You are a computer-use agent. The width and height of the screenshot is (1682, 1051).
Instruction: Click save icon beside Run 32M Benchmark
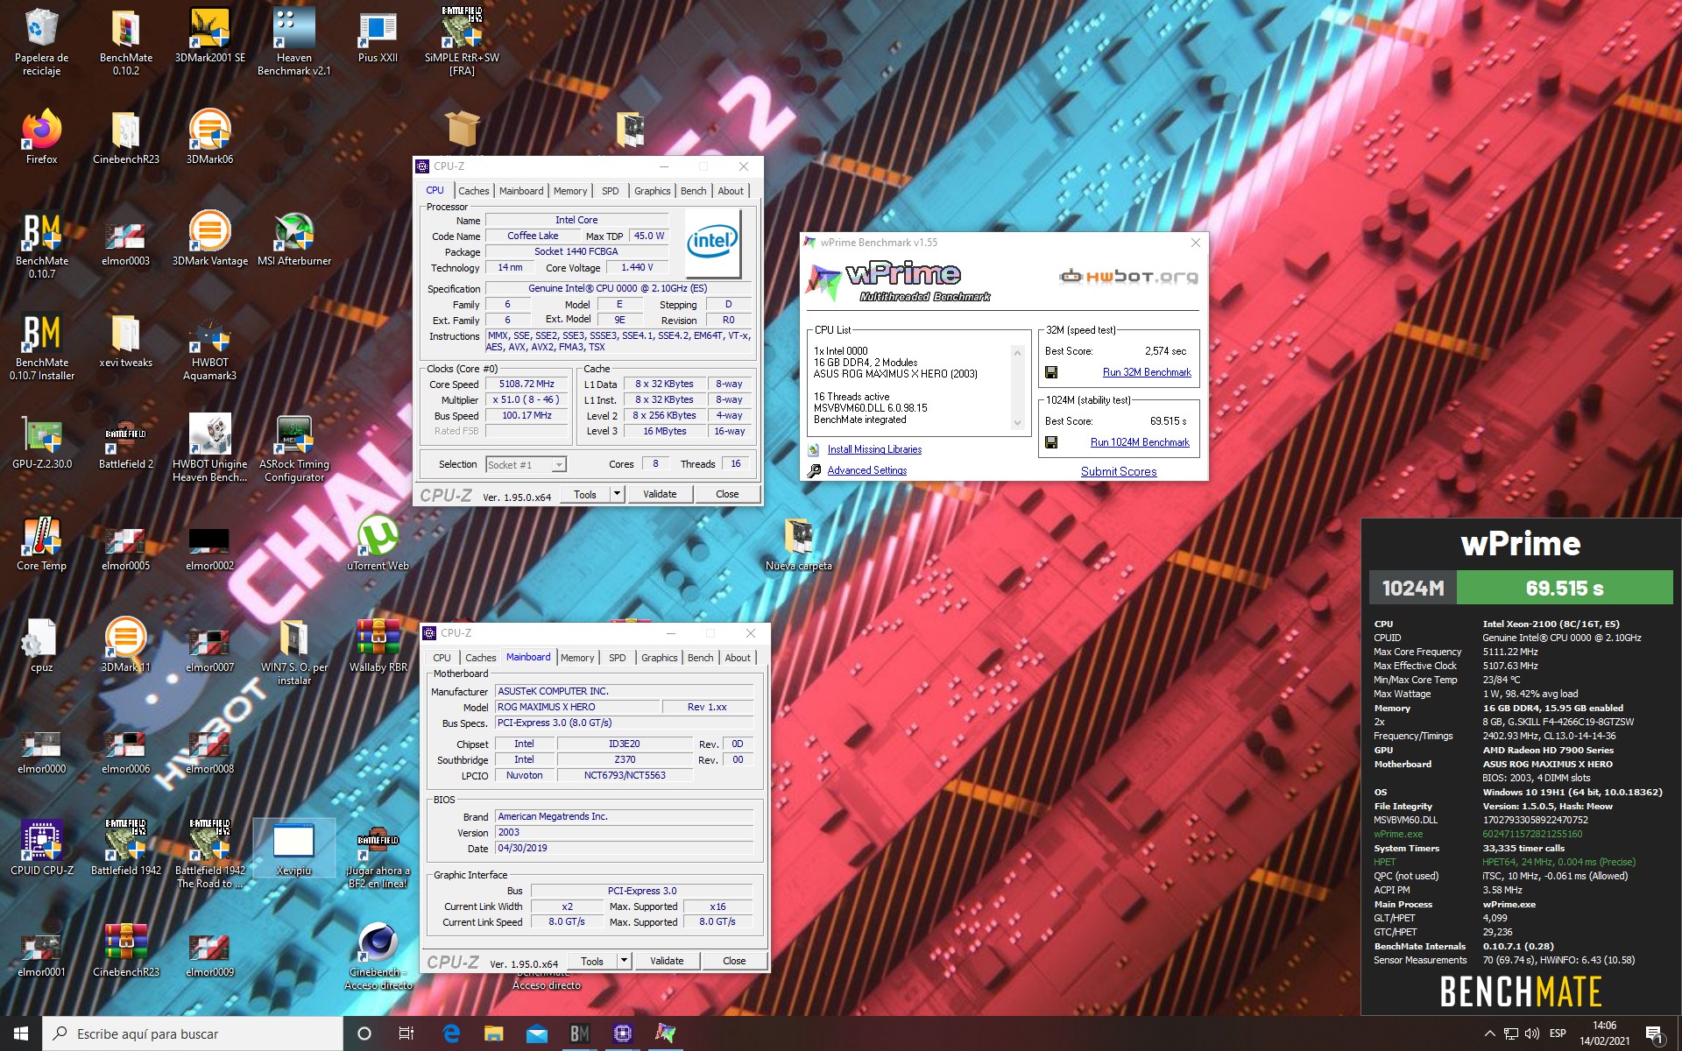[x=1051, y=372]
